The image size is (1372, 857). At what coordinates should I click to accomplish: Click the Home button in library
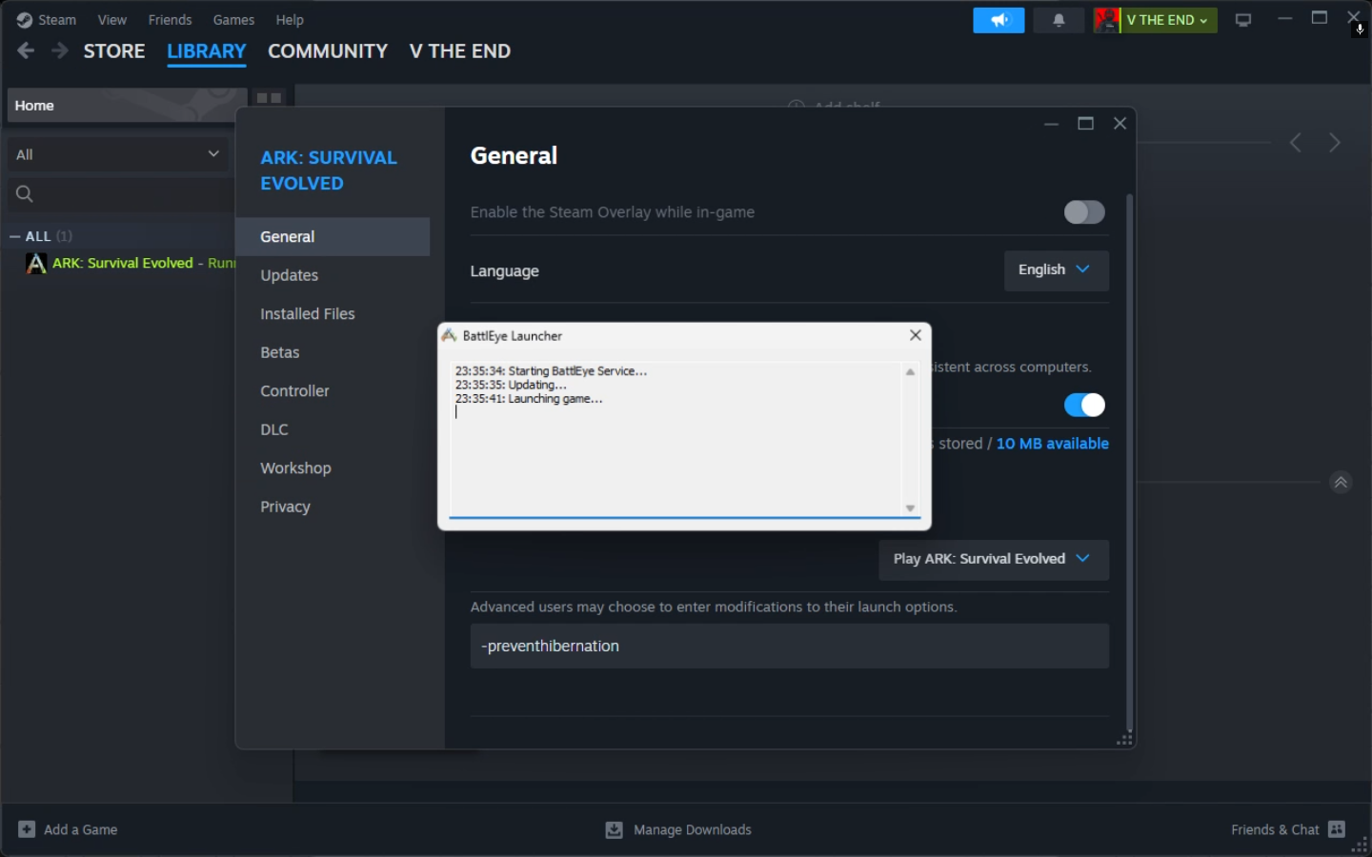[x=127, y=106]
